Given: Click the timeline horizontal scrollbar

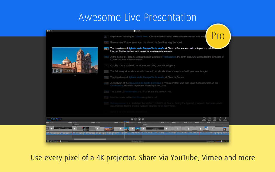Looking at the screenshot, I should click(x=90, y=139).
